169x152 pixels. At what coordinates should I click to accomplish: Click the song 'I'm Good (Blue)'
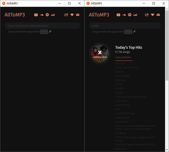pyautogui.click(x=123, y=76)
